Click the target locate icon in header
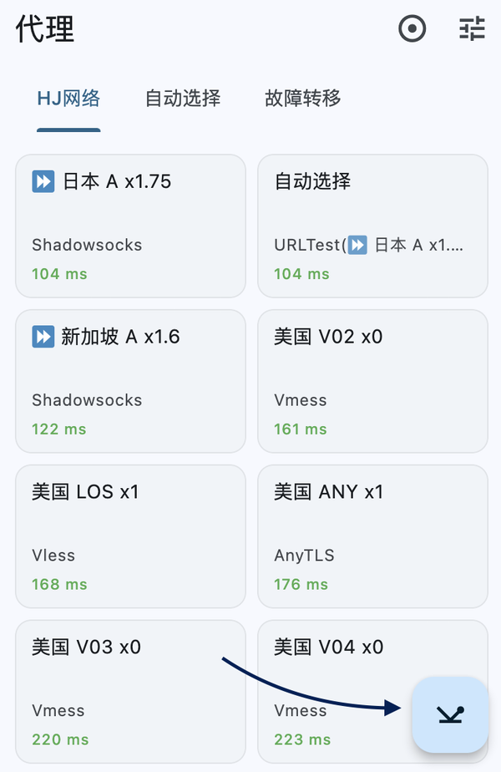Viewport: 501px width, 772px height. [x=412, y=29]
